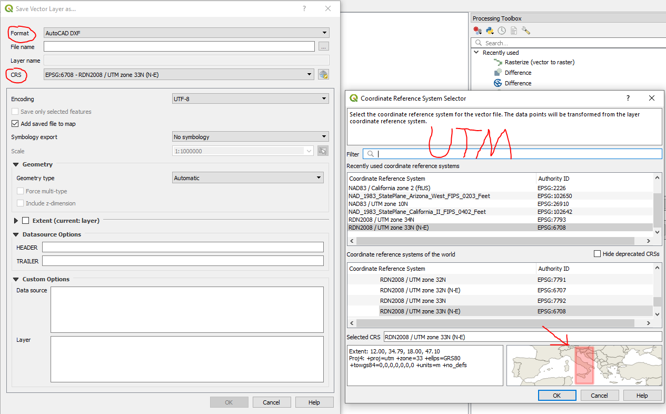666x414 pixels.
Task: Click the OK button in Save Vector Layer dialog
Action: coord(229,402)
